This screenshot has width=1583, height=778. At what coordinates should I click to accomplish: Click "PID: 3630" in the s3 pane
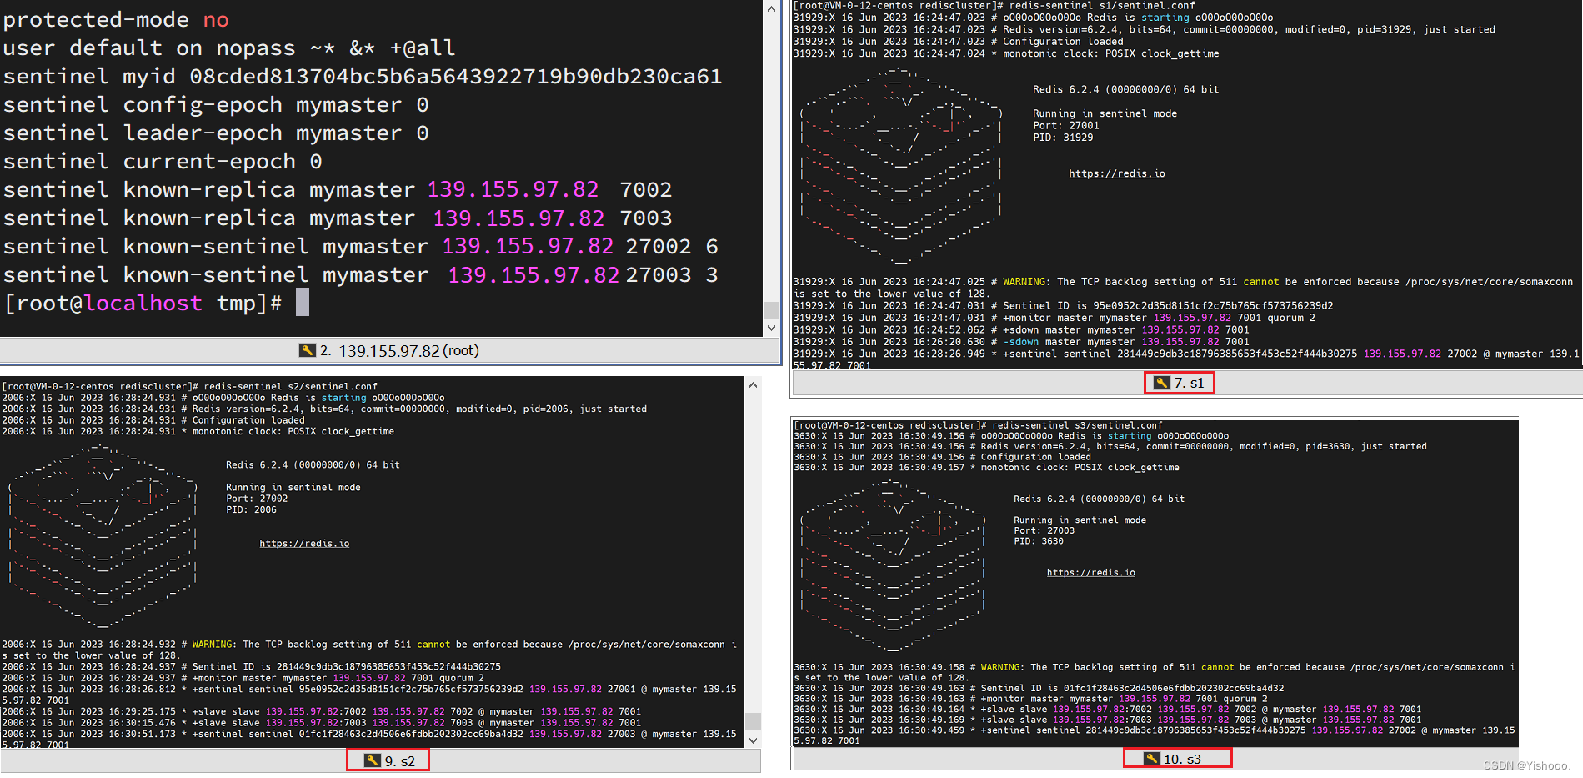point(1039,541)
